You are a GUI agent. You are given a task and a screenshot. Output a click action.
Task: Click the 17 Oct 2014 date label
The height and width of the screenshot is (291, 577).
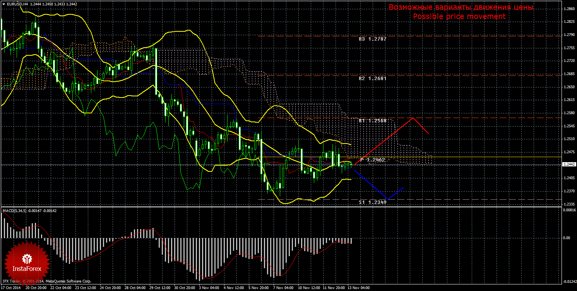(11, 288)
